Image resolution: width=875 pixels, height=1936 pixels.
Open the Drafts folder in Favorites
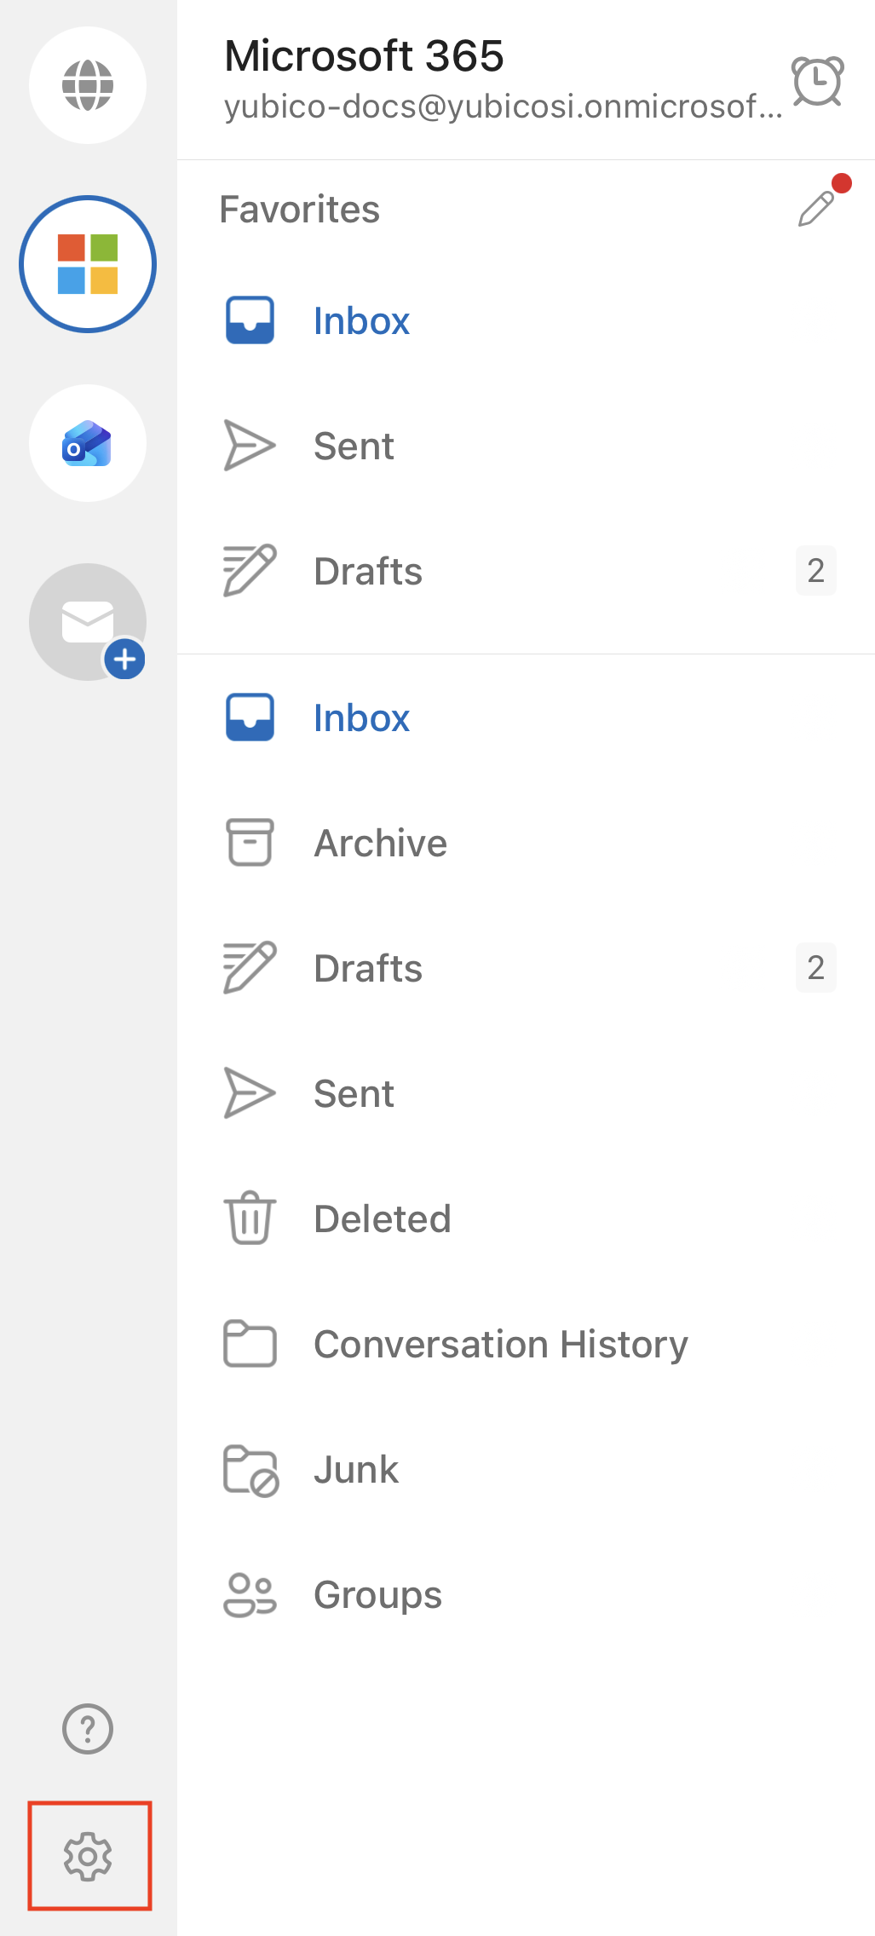pyautogui.click(x=368, y=571)
